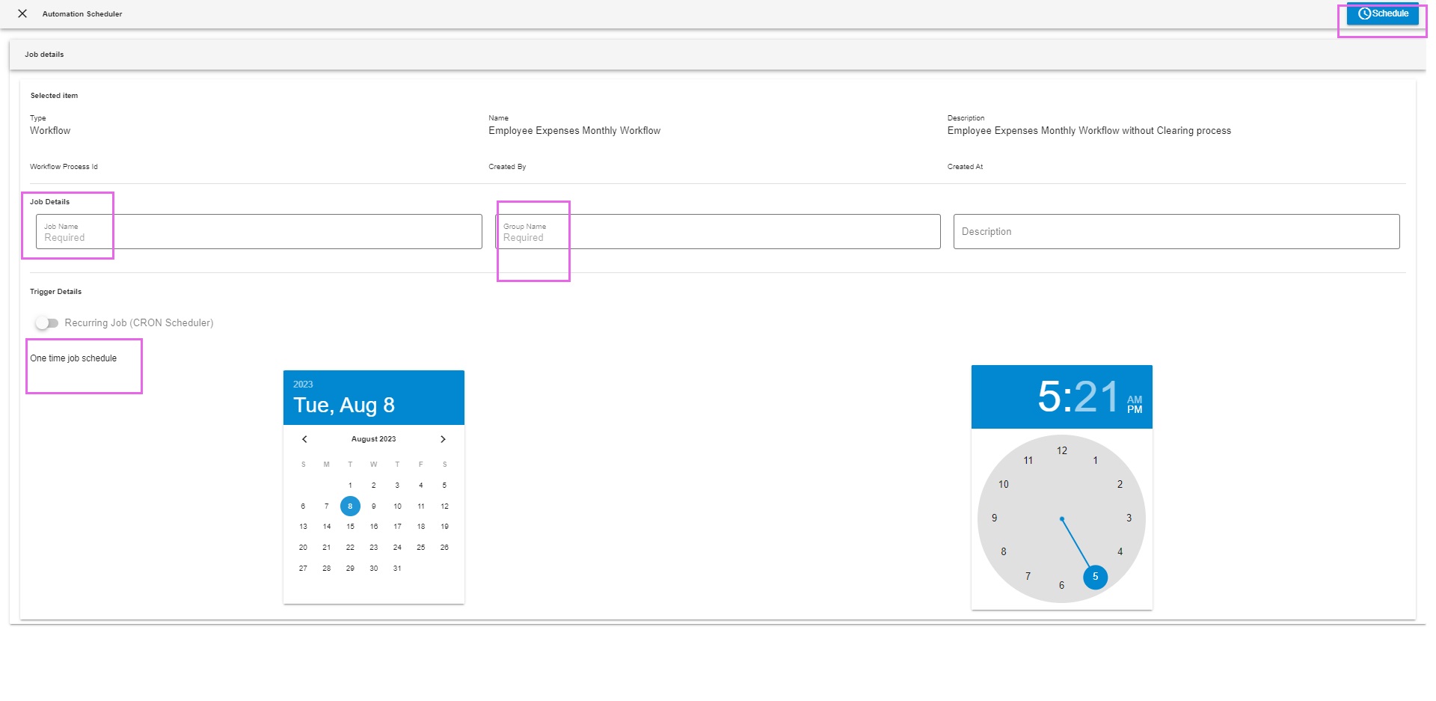1436x701 pixels.
Task: Go to next month in calendar
Action: tap(443, 439)
